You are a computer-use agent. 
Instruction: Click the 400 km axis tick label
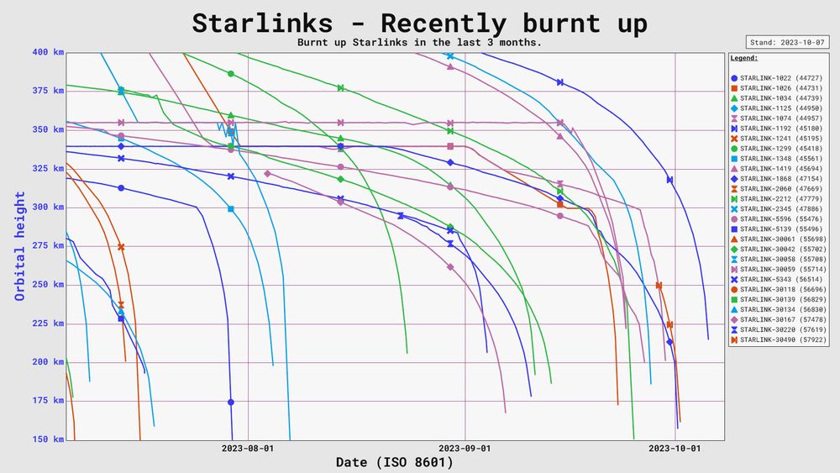point(48,52)
